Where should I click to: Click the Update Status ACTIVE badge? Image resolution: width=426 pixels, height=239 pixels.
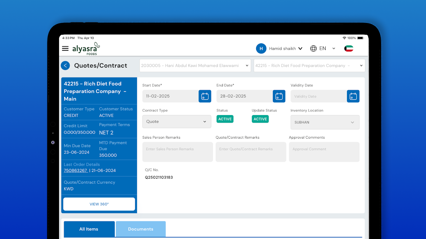pos(260,119)
